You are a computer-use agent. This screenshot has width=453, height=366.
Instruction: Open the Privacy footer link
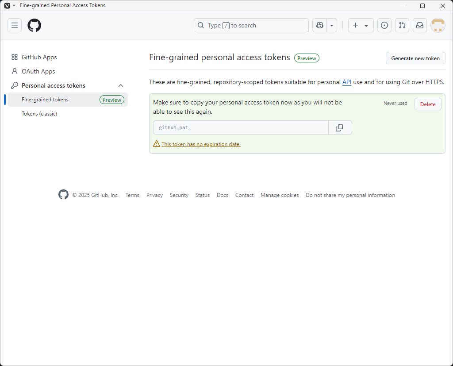tap(154, 195)
